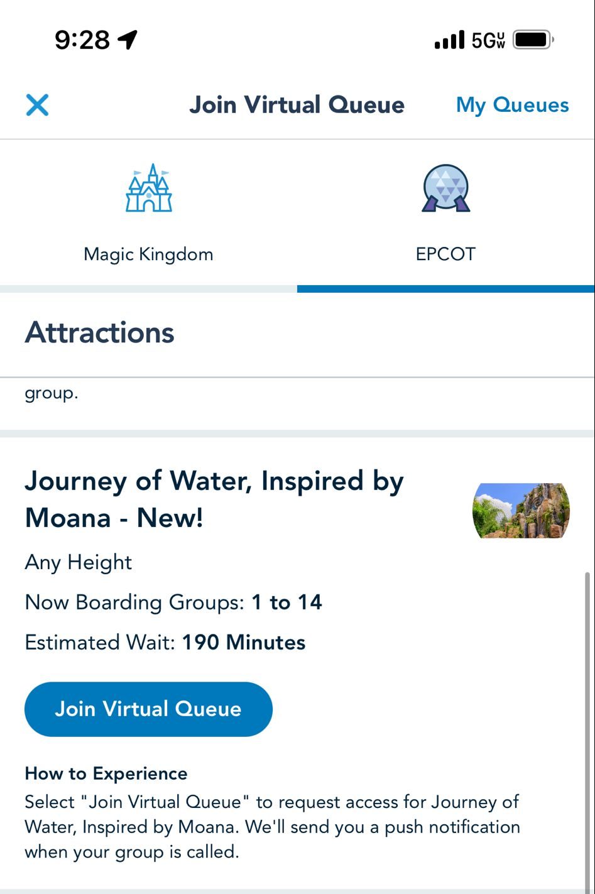Tap the cellular signal bars icon

pyautogui.click(x=449, y=40)
